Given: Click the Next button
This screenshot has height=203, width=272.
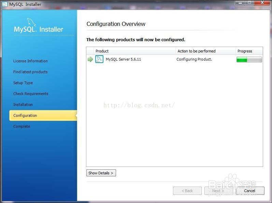Looking at the screenshot, I should click(218, 191).
